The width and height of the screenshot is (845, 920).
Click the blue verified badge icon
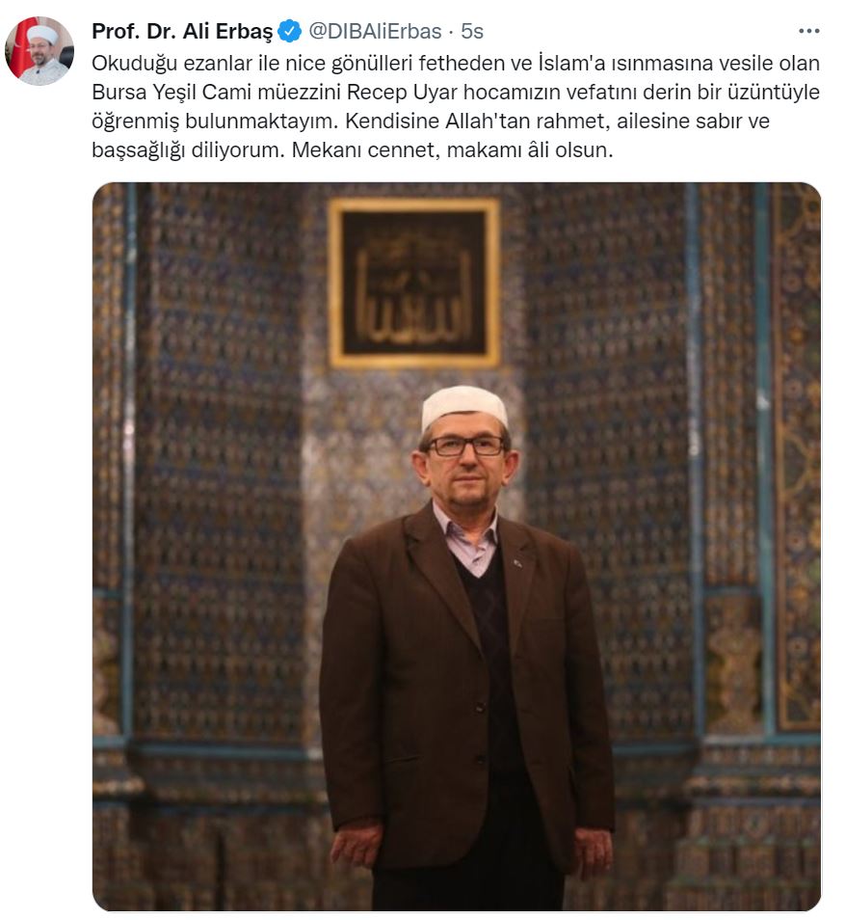290,31
